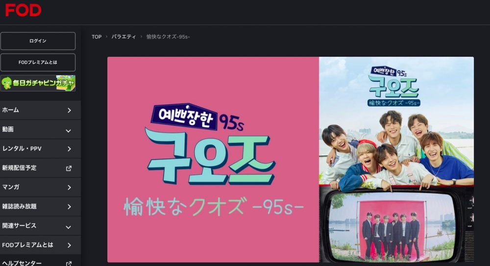Expand the 動画 menu chevron
This screenshot has width=490, height=266.
69,131
